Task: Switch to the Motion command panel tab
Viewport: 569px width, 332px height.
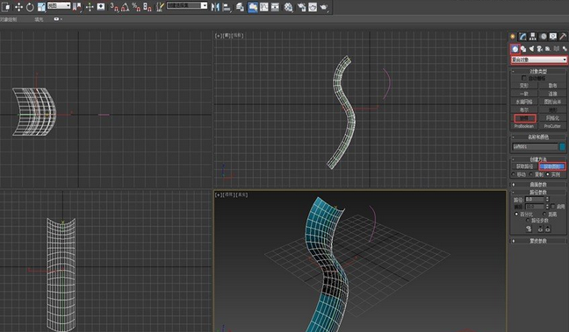Action: click(x=543, y=36)
